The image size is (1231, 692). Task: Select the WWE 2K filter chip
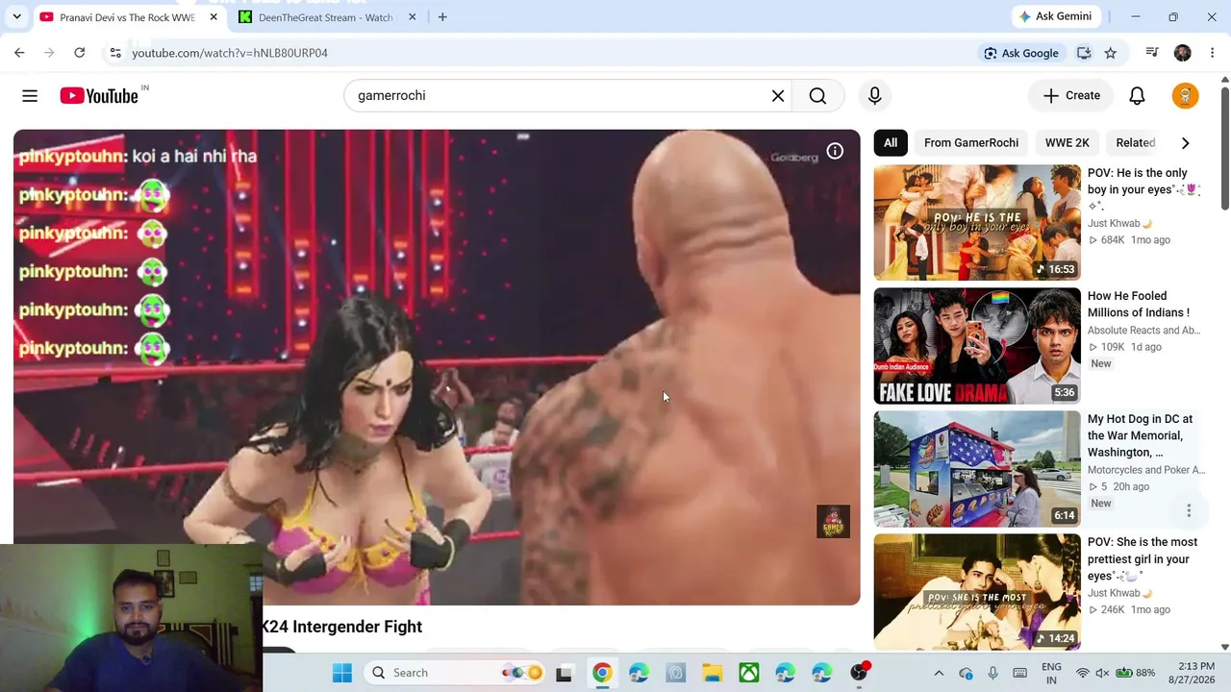click(x=1068, y=142)
